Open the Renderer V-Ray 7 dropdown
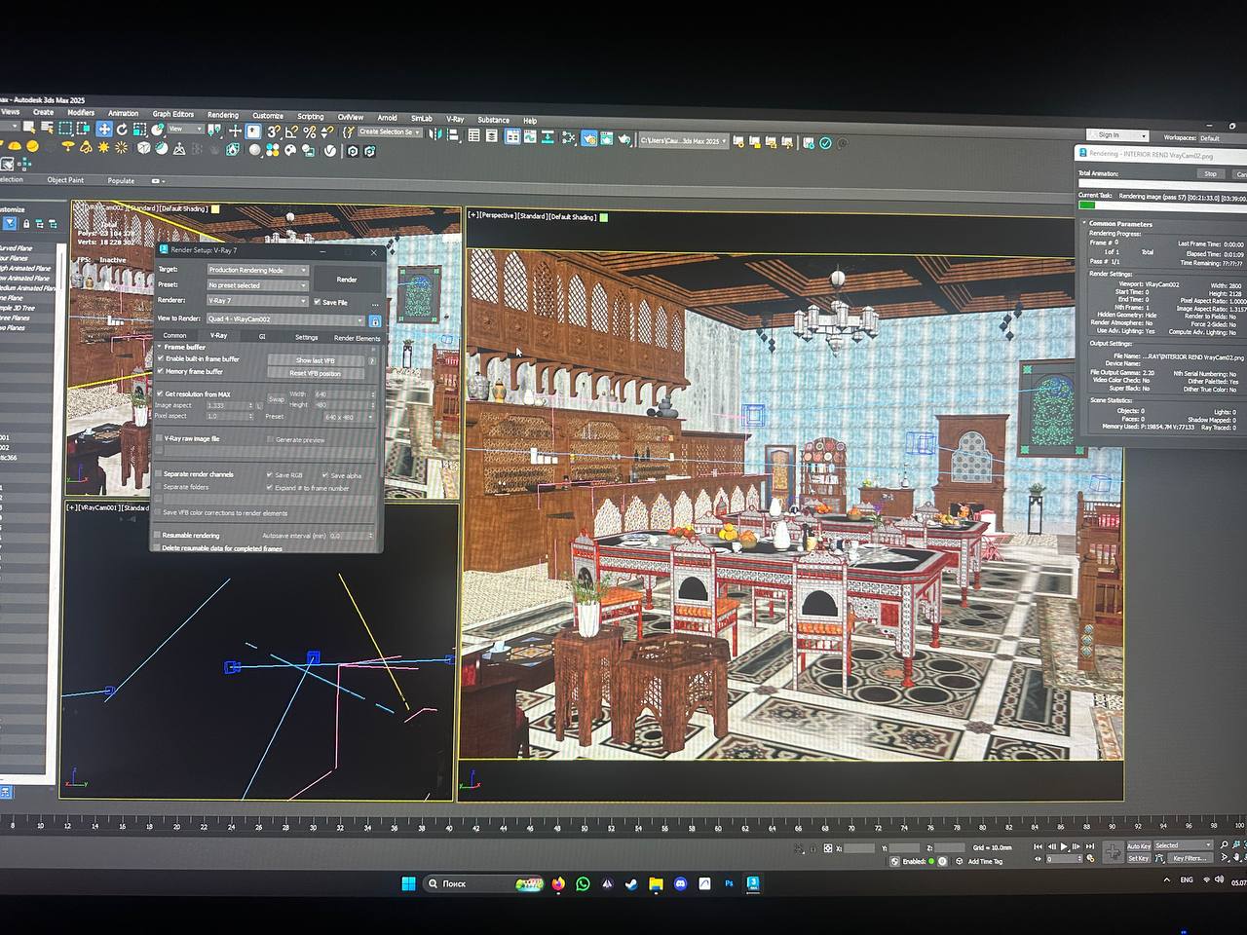Image resolution: width=1247 pixels, height=935 pixels. pyautogui.click(x=257, y=301)
